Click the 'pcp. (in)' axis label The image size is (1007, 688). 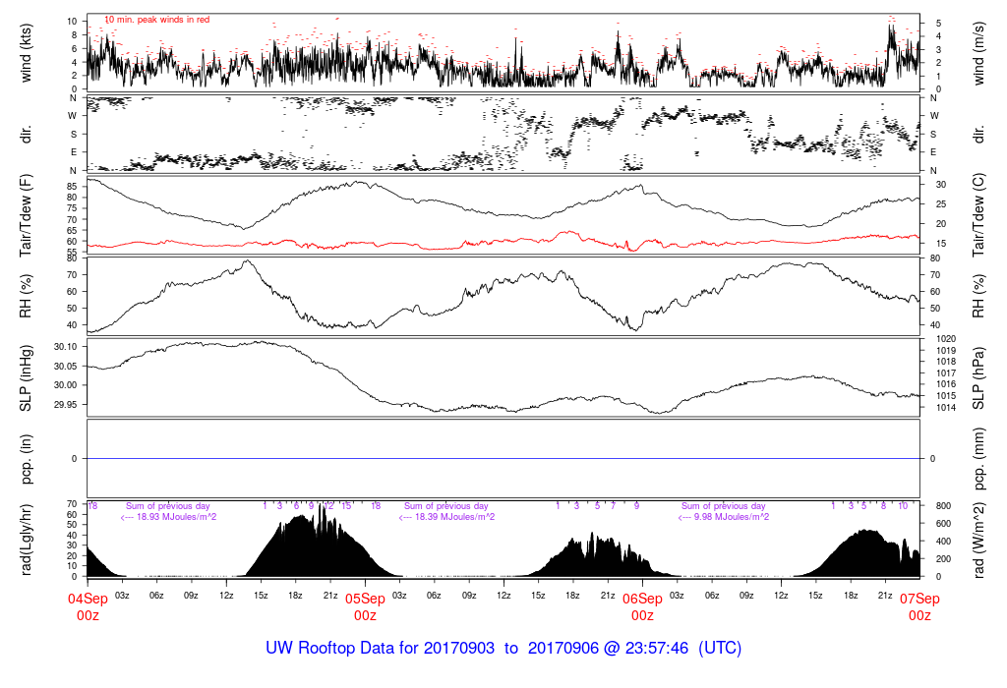(26, 459)
